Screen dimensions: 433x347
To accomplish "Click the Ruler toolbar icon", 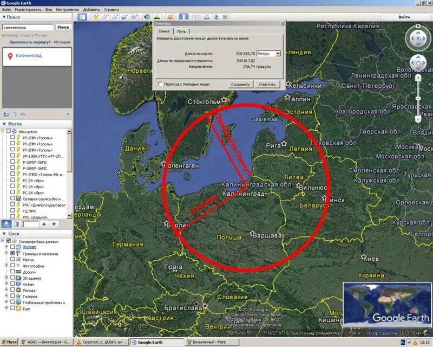I will pos(183,17).
